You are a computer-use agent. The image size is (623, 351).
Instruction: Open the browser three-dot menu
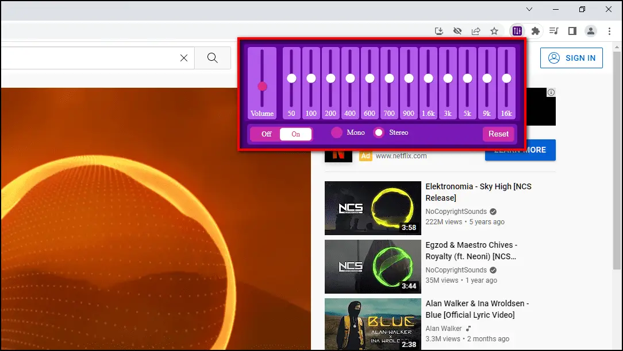(x=609, y=31)
